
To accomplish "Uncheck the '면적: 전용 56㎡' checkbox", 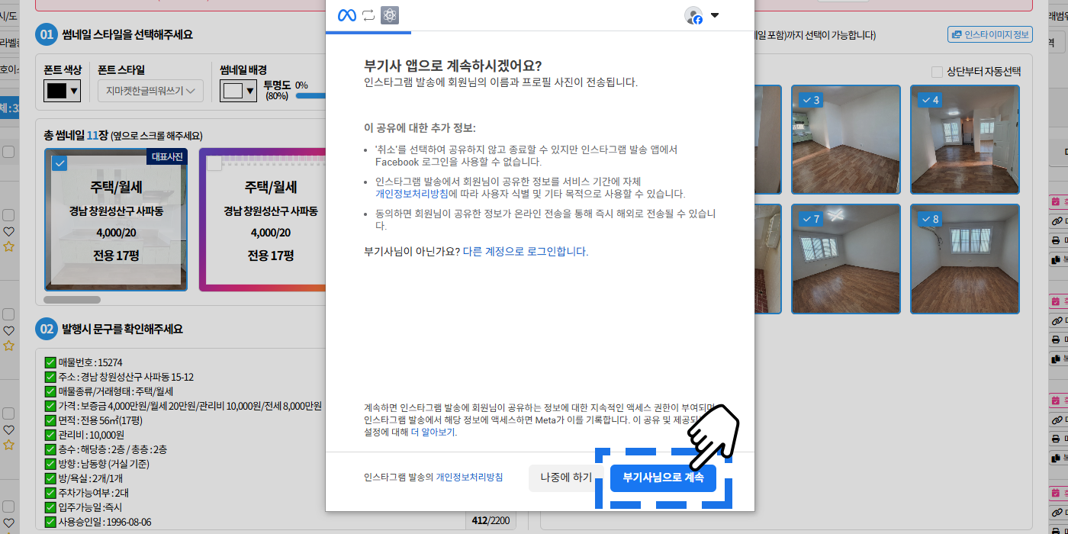I will pyautogui.click(x=51, y=420).
